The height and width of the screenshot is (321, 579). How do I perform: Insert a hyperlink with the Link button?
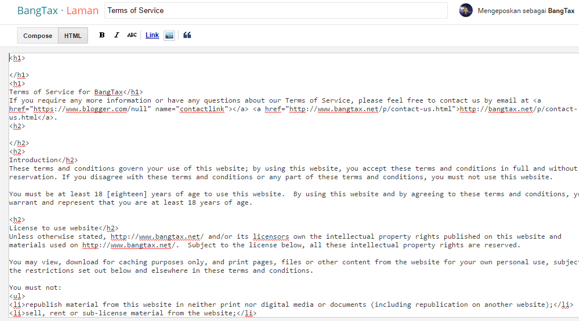click(x=152, y=35)
